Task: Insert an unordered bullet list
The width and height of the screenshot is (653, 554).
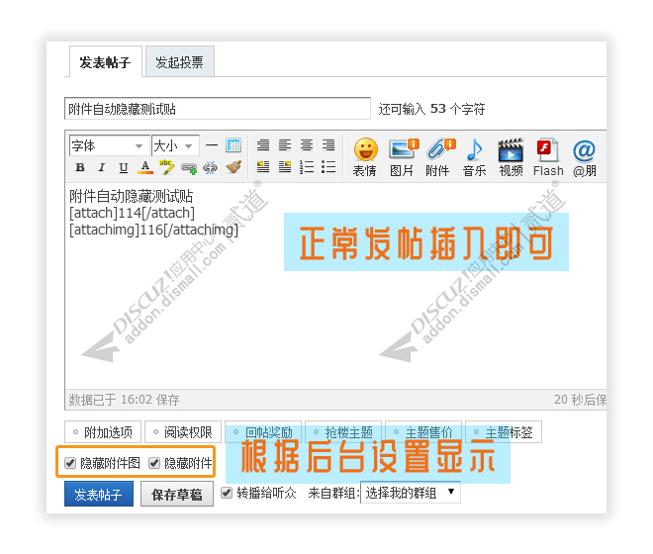Action: point(328,167)
